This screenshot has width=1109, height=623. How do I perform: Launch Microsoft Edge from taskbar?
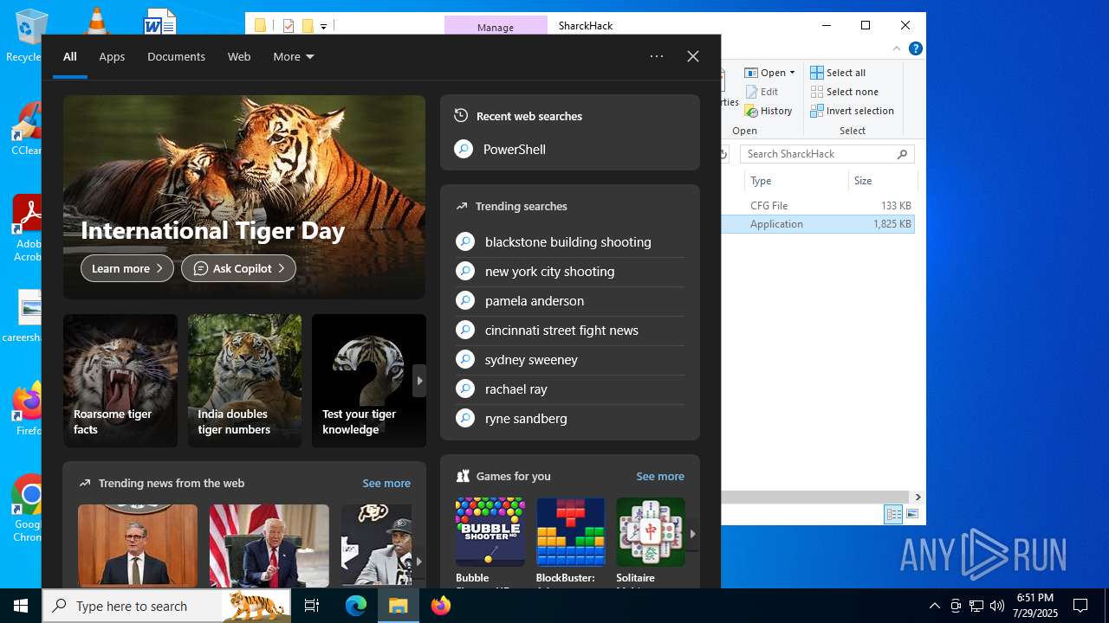click(x=356, y=606)
